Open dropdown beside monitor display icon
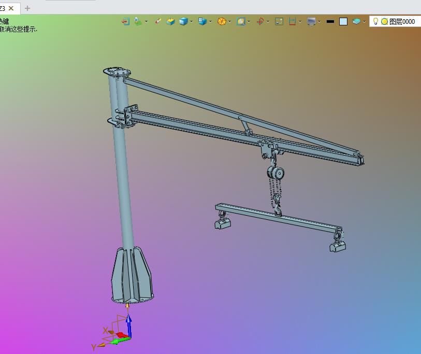421x354 pixels. 320,21
